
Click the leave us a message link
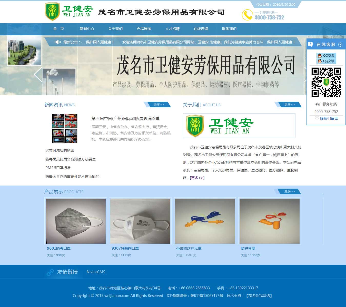[x=329, y=118]
